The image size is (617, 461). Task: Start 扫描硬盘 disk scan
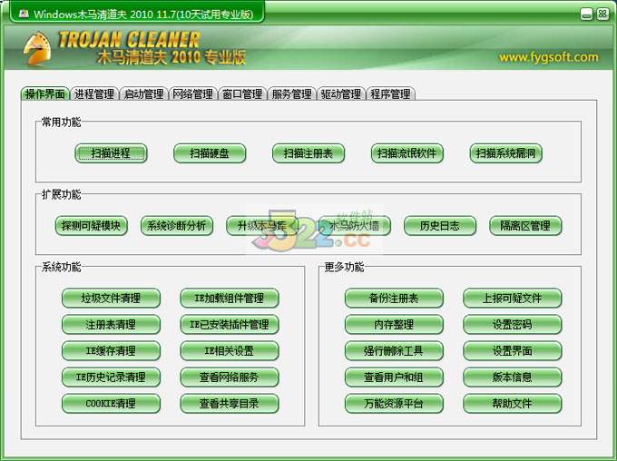tap(210, 153)
